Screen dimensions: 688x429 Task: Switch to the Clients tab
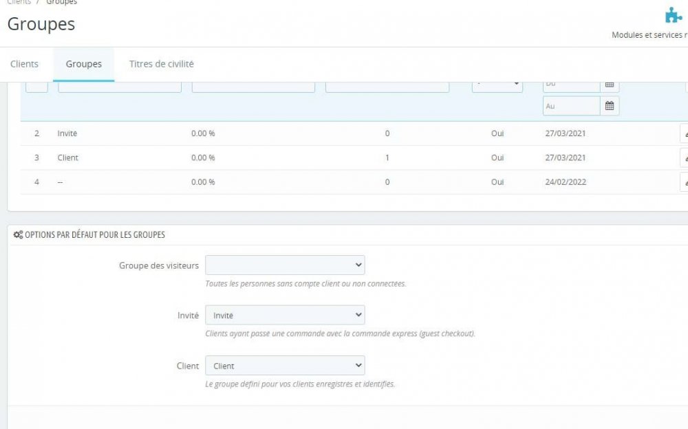(x=24, y=64)
